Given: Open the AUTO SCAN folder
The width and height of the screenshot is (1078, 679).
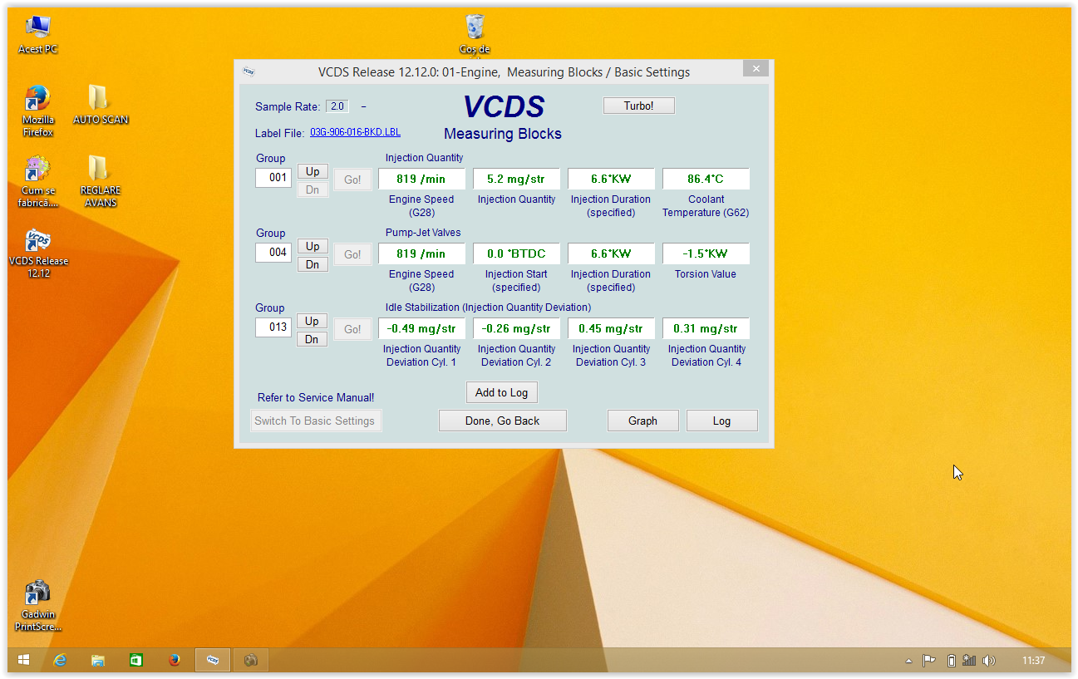Looking at the screenshot, I should (x=99, y=100).
